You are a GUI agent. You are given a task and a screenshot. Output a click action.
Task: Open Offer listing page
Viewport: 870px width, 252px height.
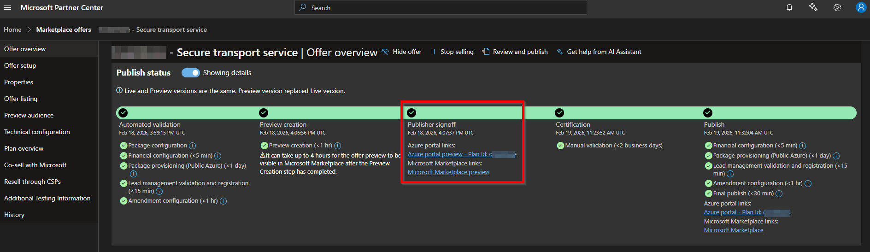(x=49, y=99)
